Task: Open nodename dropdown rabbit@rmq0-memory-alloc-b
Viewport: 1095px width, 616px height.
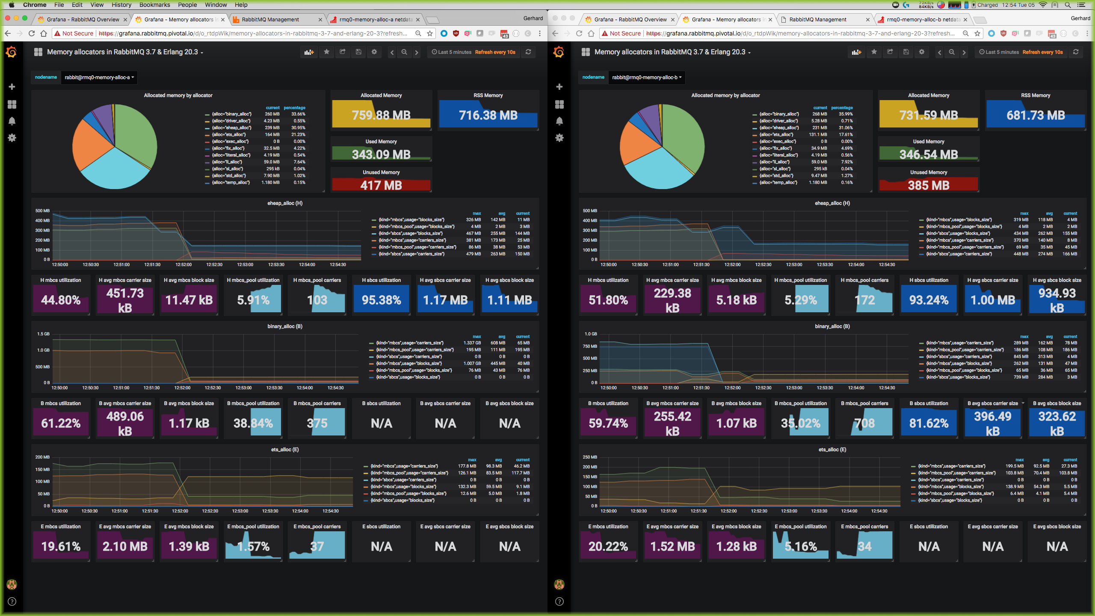Action: (647, 77)
